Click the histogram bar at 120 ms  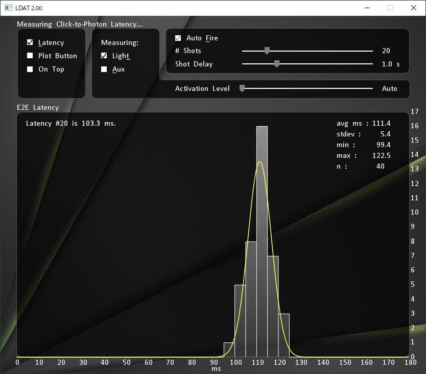click(x=284, y=335)
